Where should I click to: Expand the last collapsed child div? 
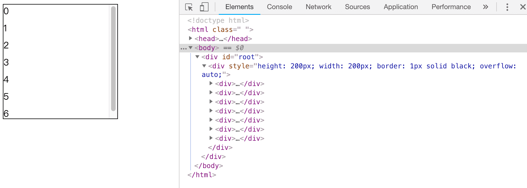(x=211, y=138)
